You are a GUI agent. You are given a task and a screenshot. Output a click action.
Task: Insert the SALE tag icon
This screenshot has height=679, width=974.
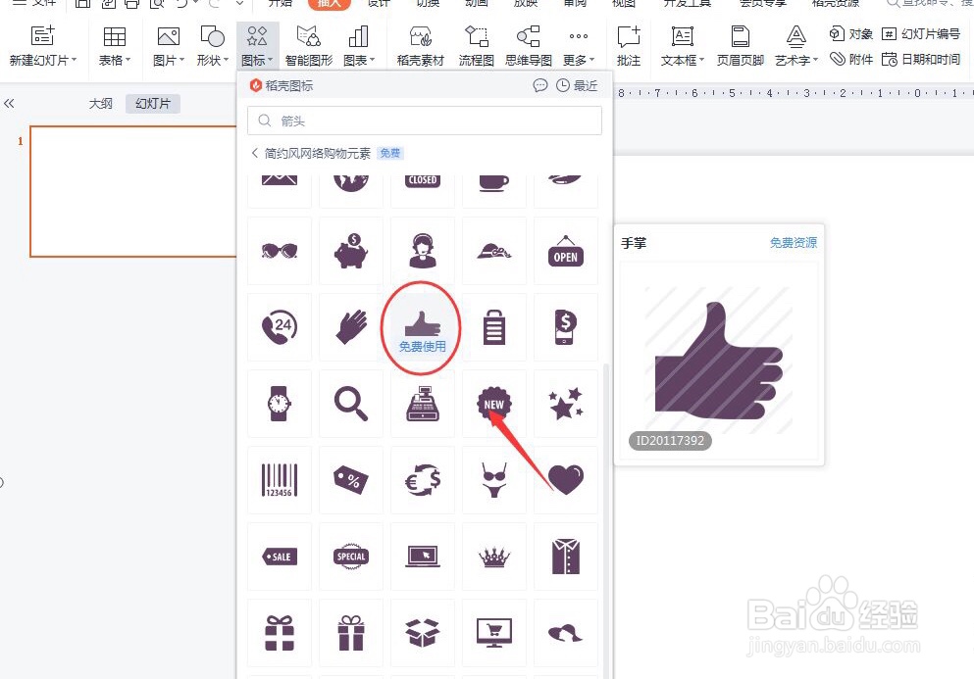(x=280, y=557)
